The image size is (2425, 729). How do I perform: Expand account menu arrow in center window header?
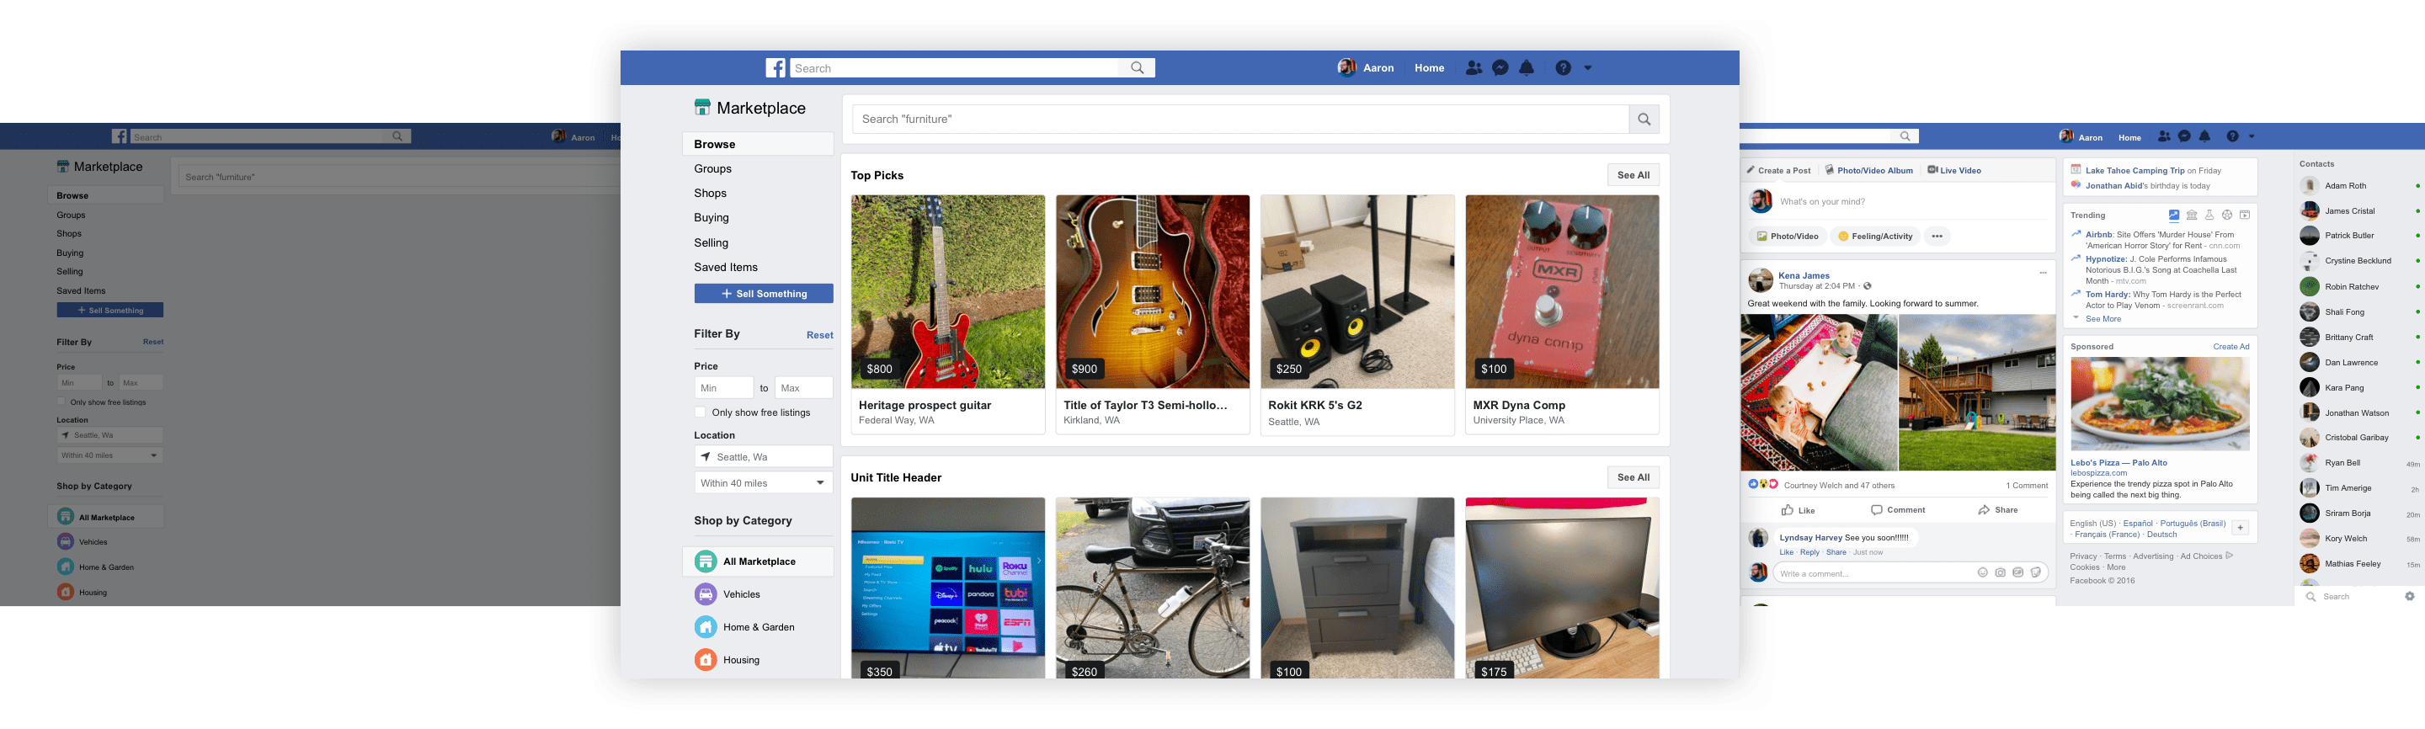click(1588, 67)
